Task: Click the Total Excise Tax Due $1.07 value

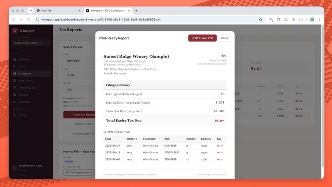Action: tap(220, 121)
